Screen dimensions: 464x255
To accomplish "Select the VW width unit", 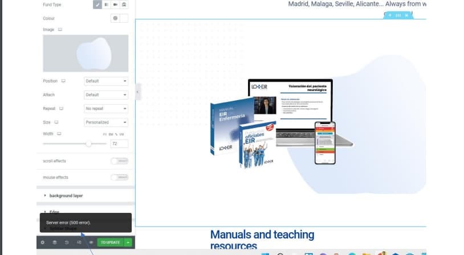I will [x=121, y=134].
